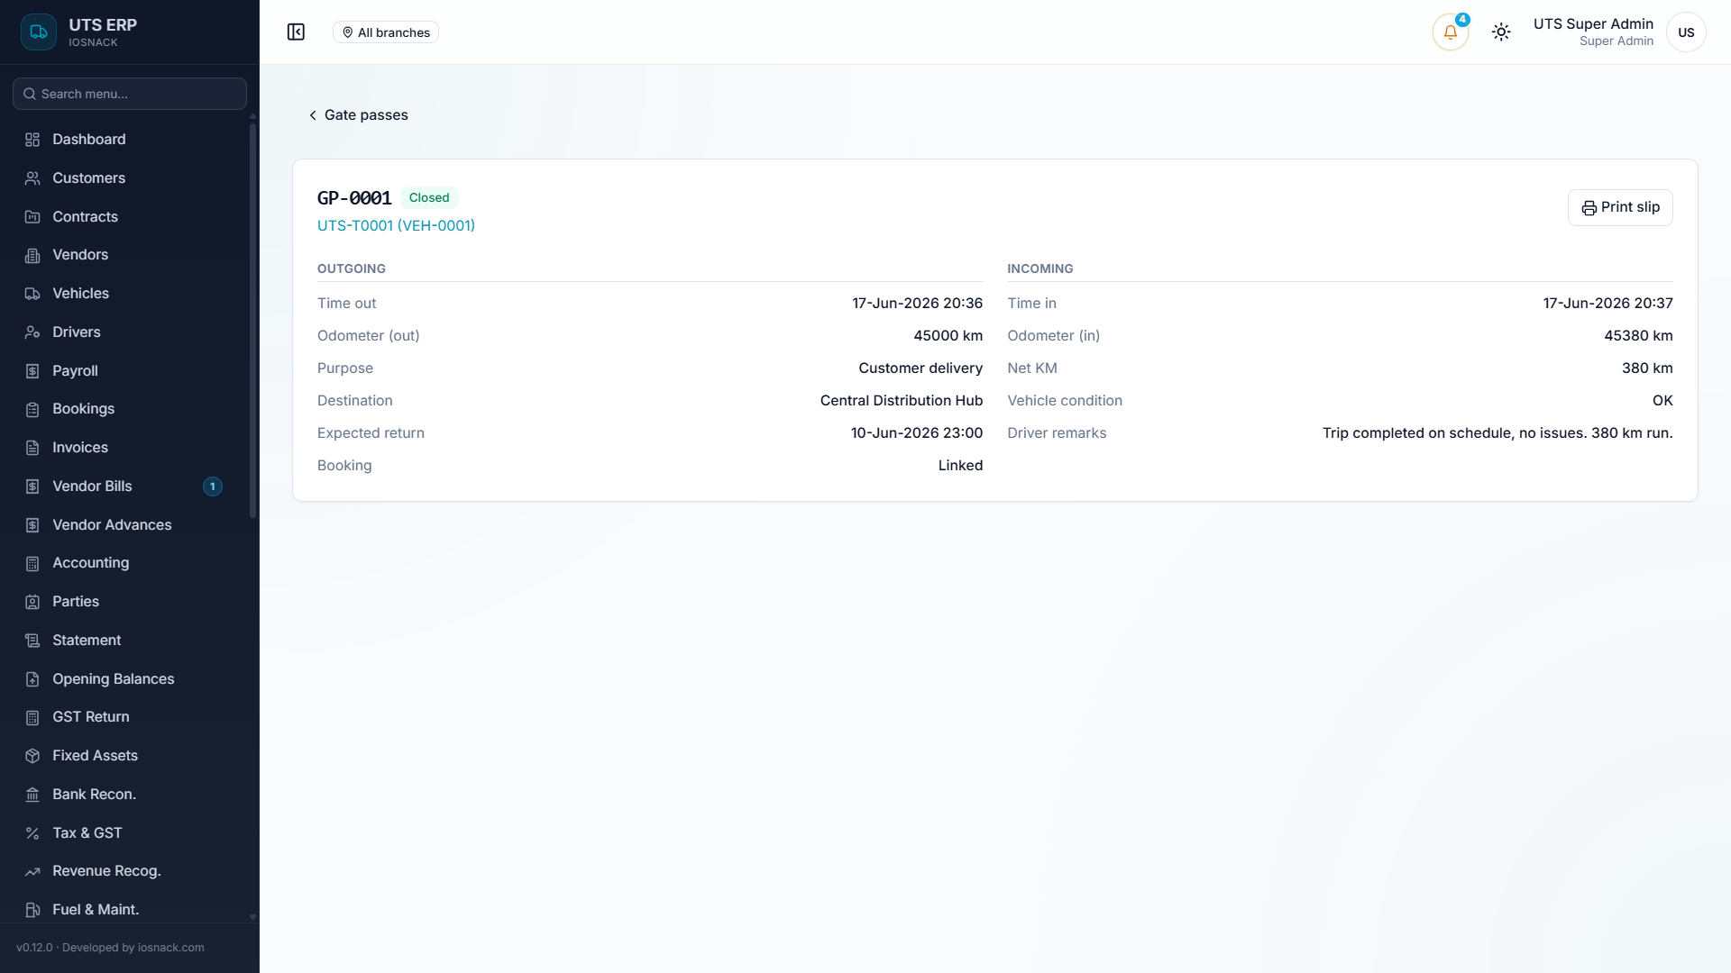Collapse the sidebar panel toggle icon

pyautogui.click(x=296, y=32)
